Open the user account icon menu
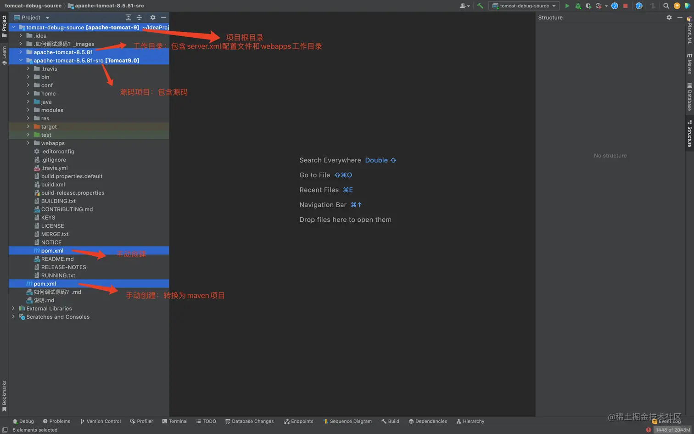Viewport: 694px width, 434px height. coord(465,6)
